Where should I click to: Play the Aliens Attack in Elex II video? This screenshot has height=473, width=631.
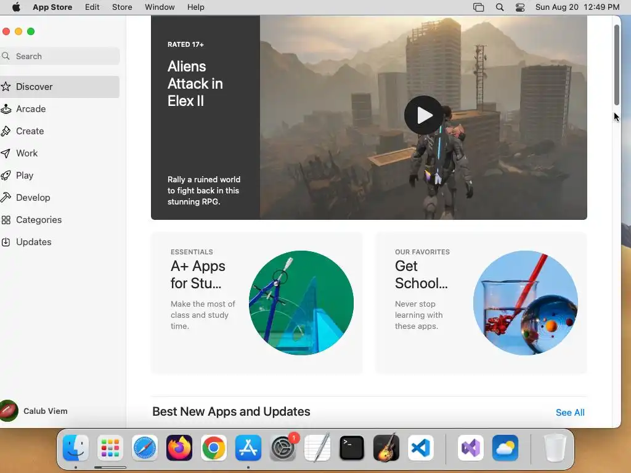click(x=423, y=115)
